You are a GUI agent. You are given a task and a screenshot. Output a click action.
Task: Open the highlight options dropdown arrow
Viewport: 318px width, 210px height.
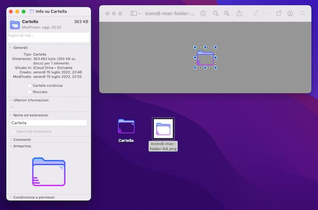pyautogui.click(x=267, y=14)
